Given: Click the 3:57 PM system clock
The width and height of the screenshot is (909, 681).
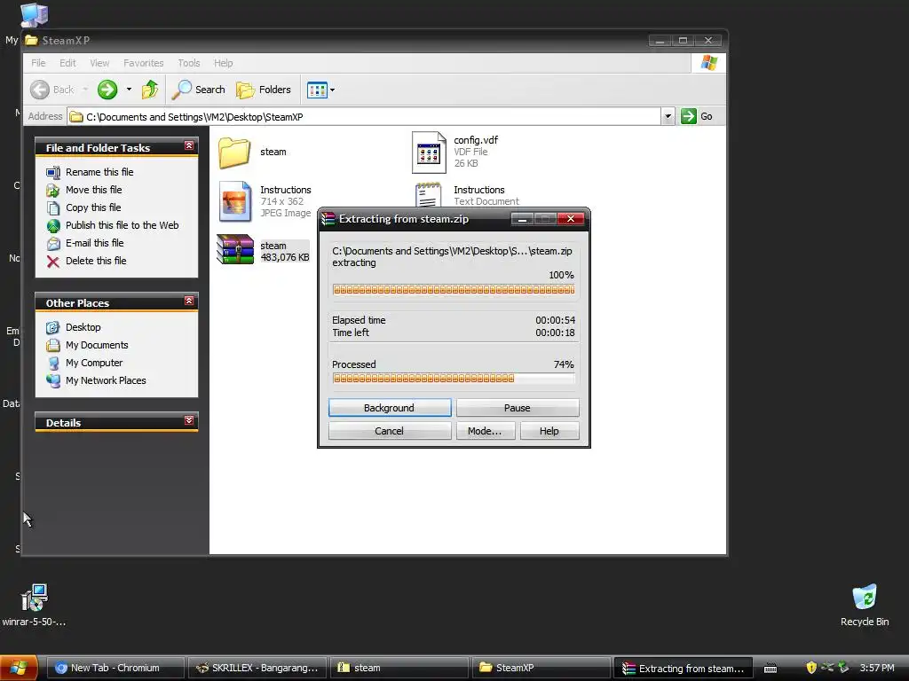Looking at the screenshot, I should 877,668.
